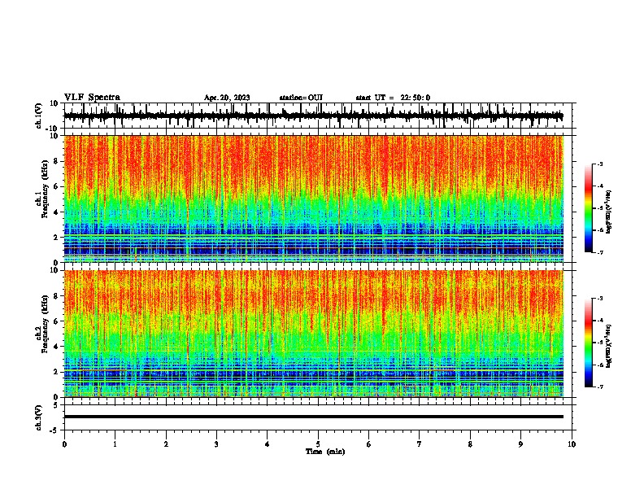This screenshot has width=644, height=498.
Task: Click ch.2 spectrogram frequency tick '8'
Action: click(57, 296)
